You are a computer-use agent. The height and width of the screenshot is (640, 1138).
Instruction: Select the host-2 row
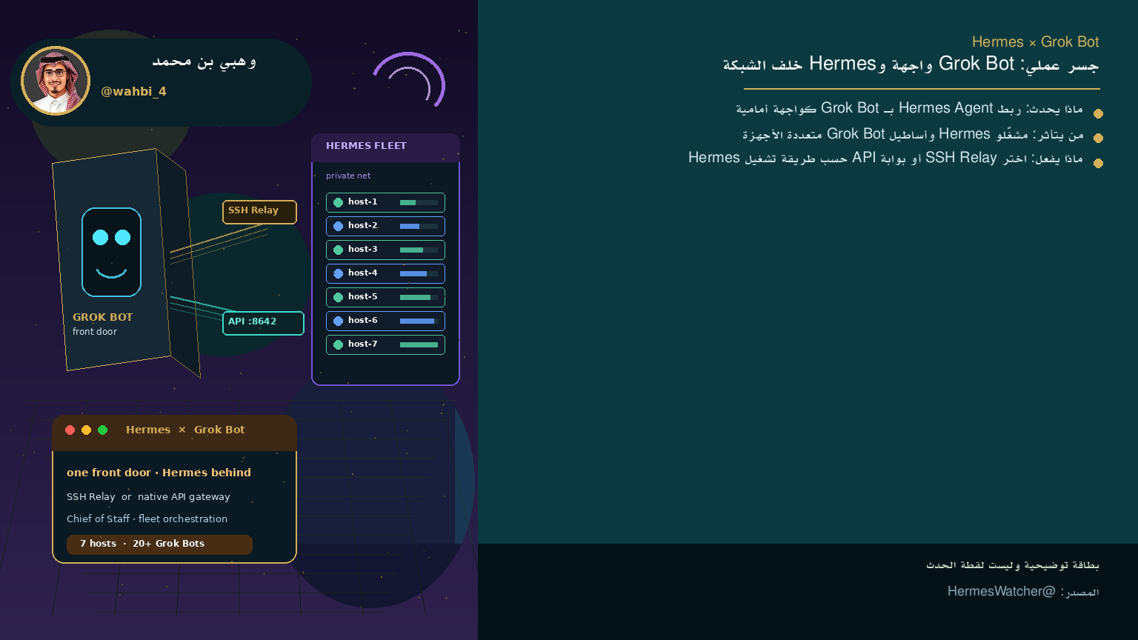(x=385, y=226)
